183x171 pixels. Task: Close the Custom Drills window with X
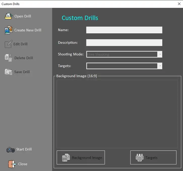click(179, 4)
